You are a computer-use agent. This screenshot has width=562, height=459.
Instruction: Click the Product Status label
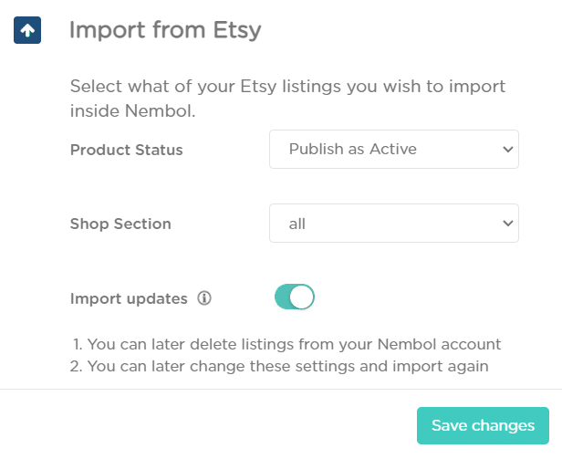127,150
